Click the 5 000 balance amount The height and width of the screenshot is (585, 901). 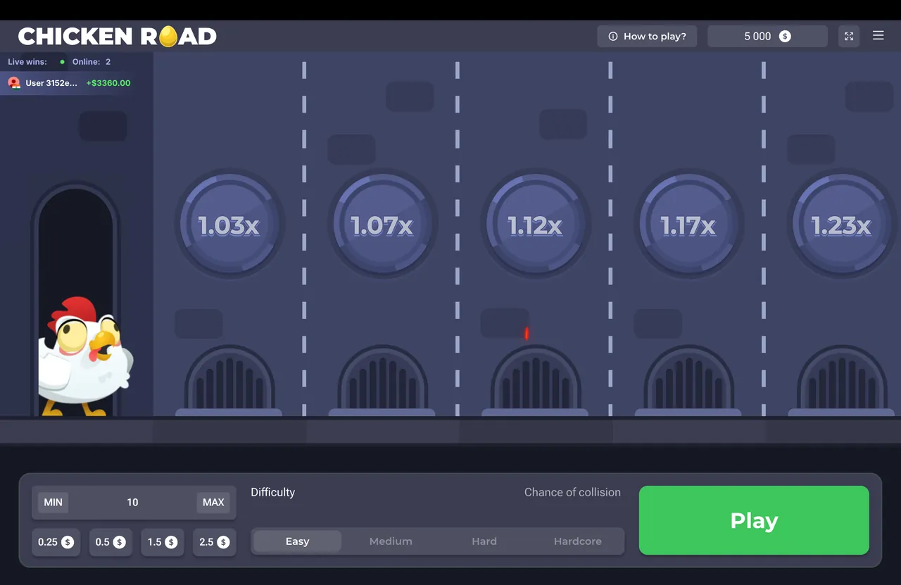coord(757,36)
